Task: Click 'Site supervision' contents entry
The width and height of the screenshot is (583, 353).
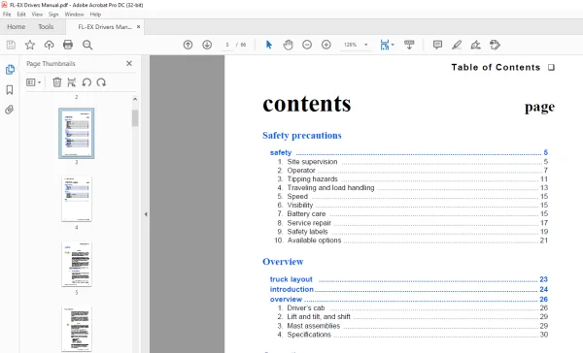Action: [312, 162]
